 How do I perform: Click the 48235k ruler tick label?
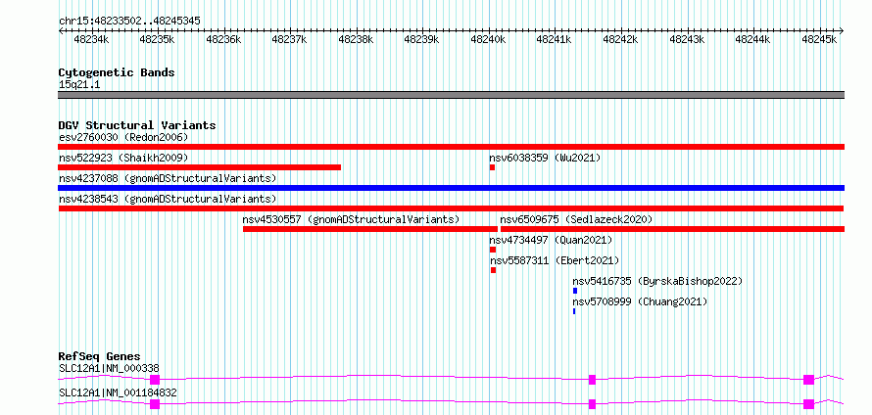(158, 39)
